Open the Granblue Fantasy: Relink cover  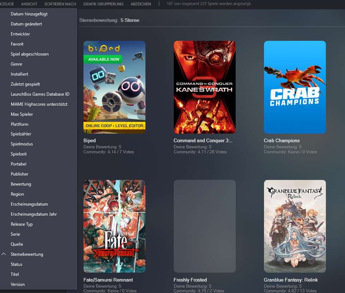(295, 226)
